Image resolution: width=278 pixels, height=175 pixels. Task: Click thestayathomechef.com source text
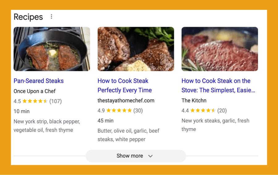coord(126,100)
